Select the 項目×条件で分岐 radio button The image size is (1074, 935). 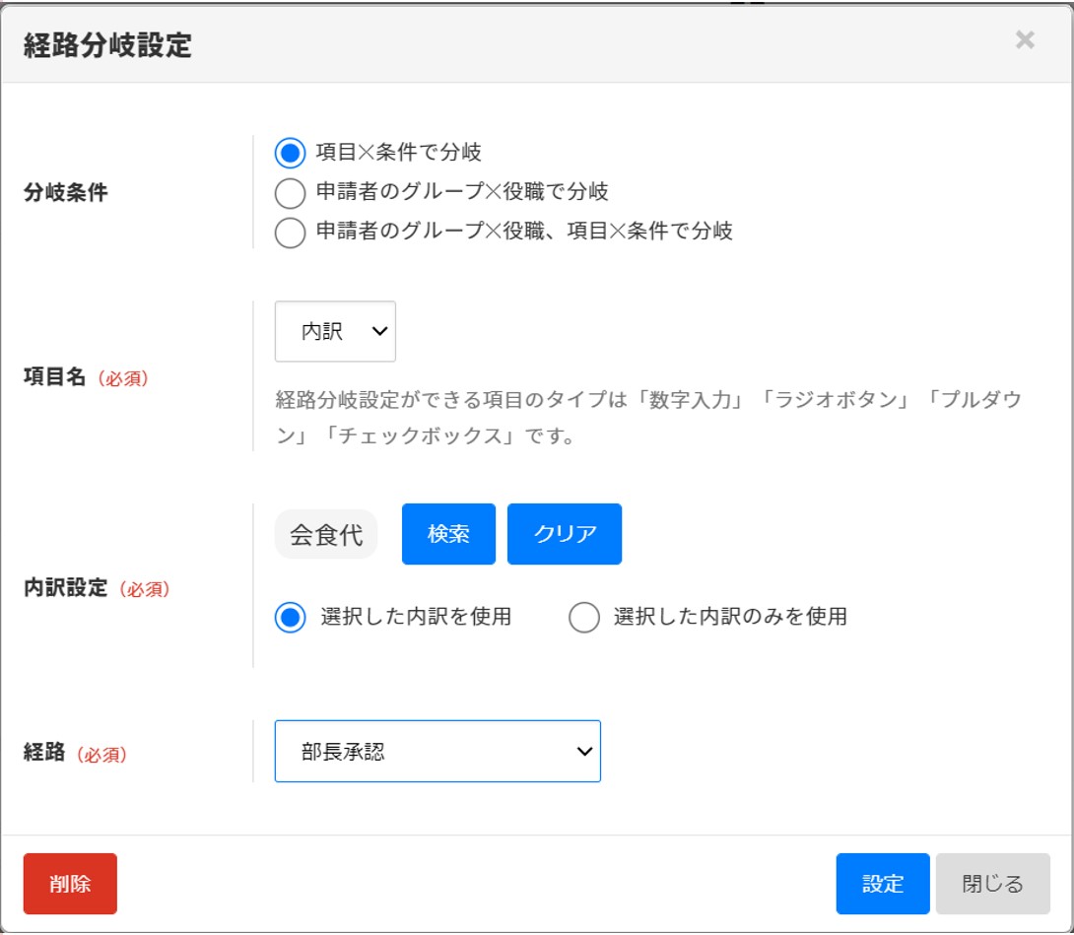[x=290, y=153]
